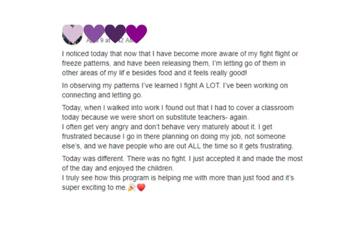
Task: Click the phrase "substitute teachers- again."
Action: 207,118
